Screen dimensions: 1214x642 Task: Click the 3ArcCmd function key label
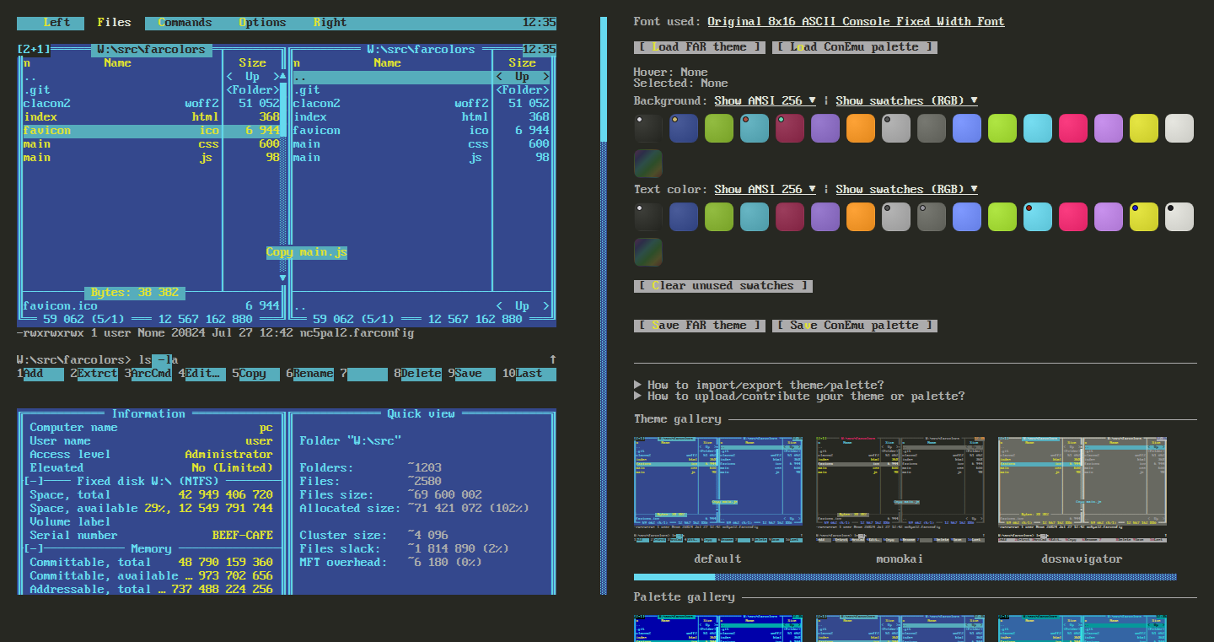148,374
